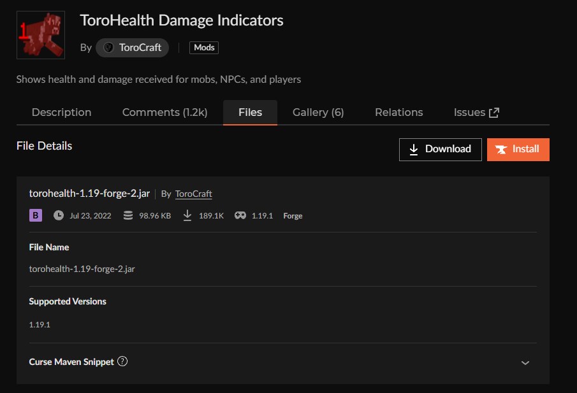Click the game controller version icon
Image resolution: width=577 pixels, height=393 pixels.
[x=240, y=216]
